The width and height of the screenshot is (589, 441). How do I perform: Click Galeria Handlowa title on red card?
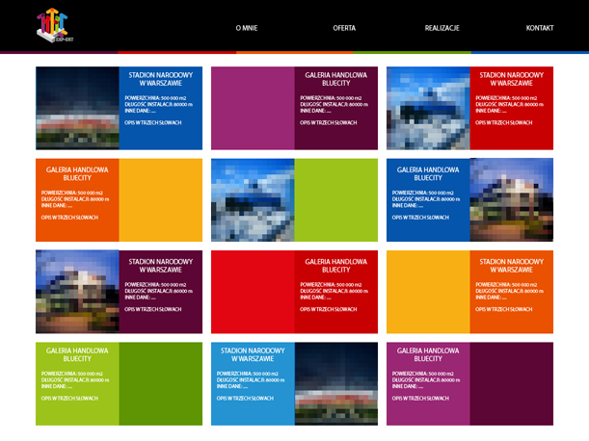click(x=335, y=266)
